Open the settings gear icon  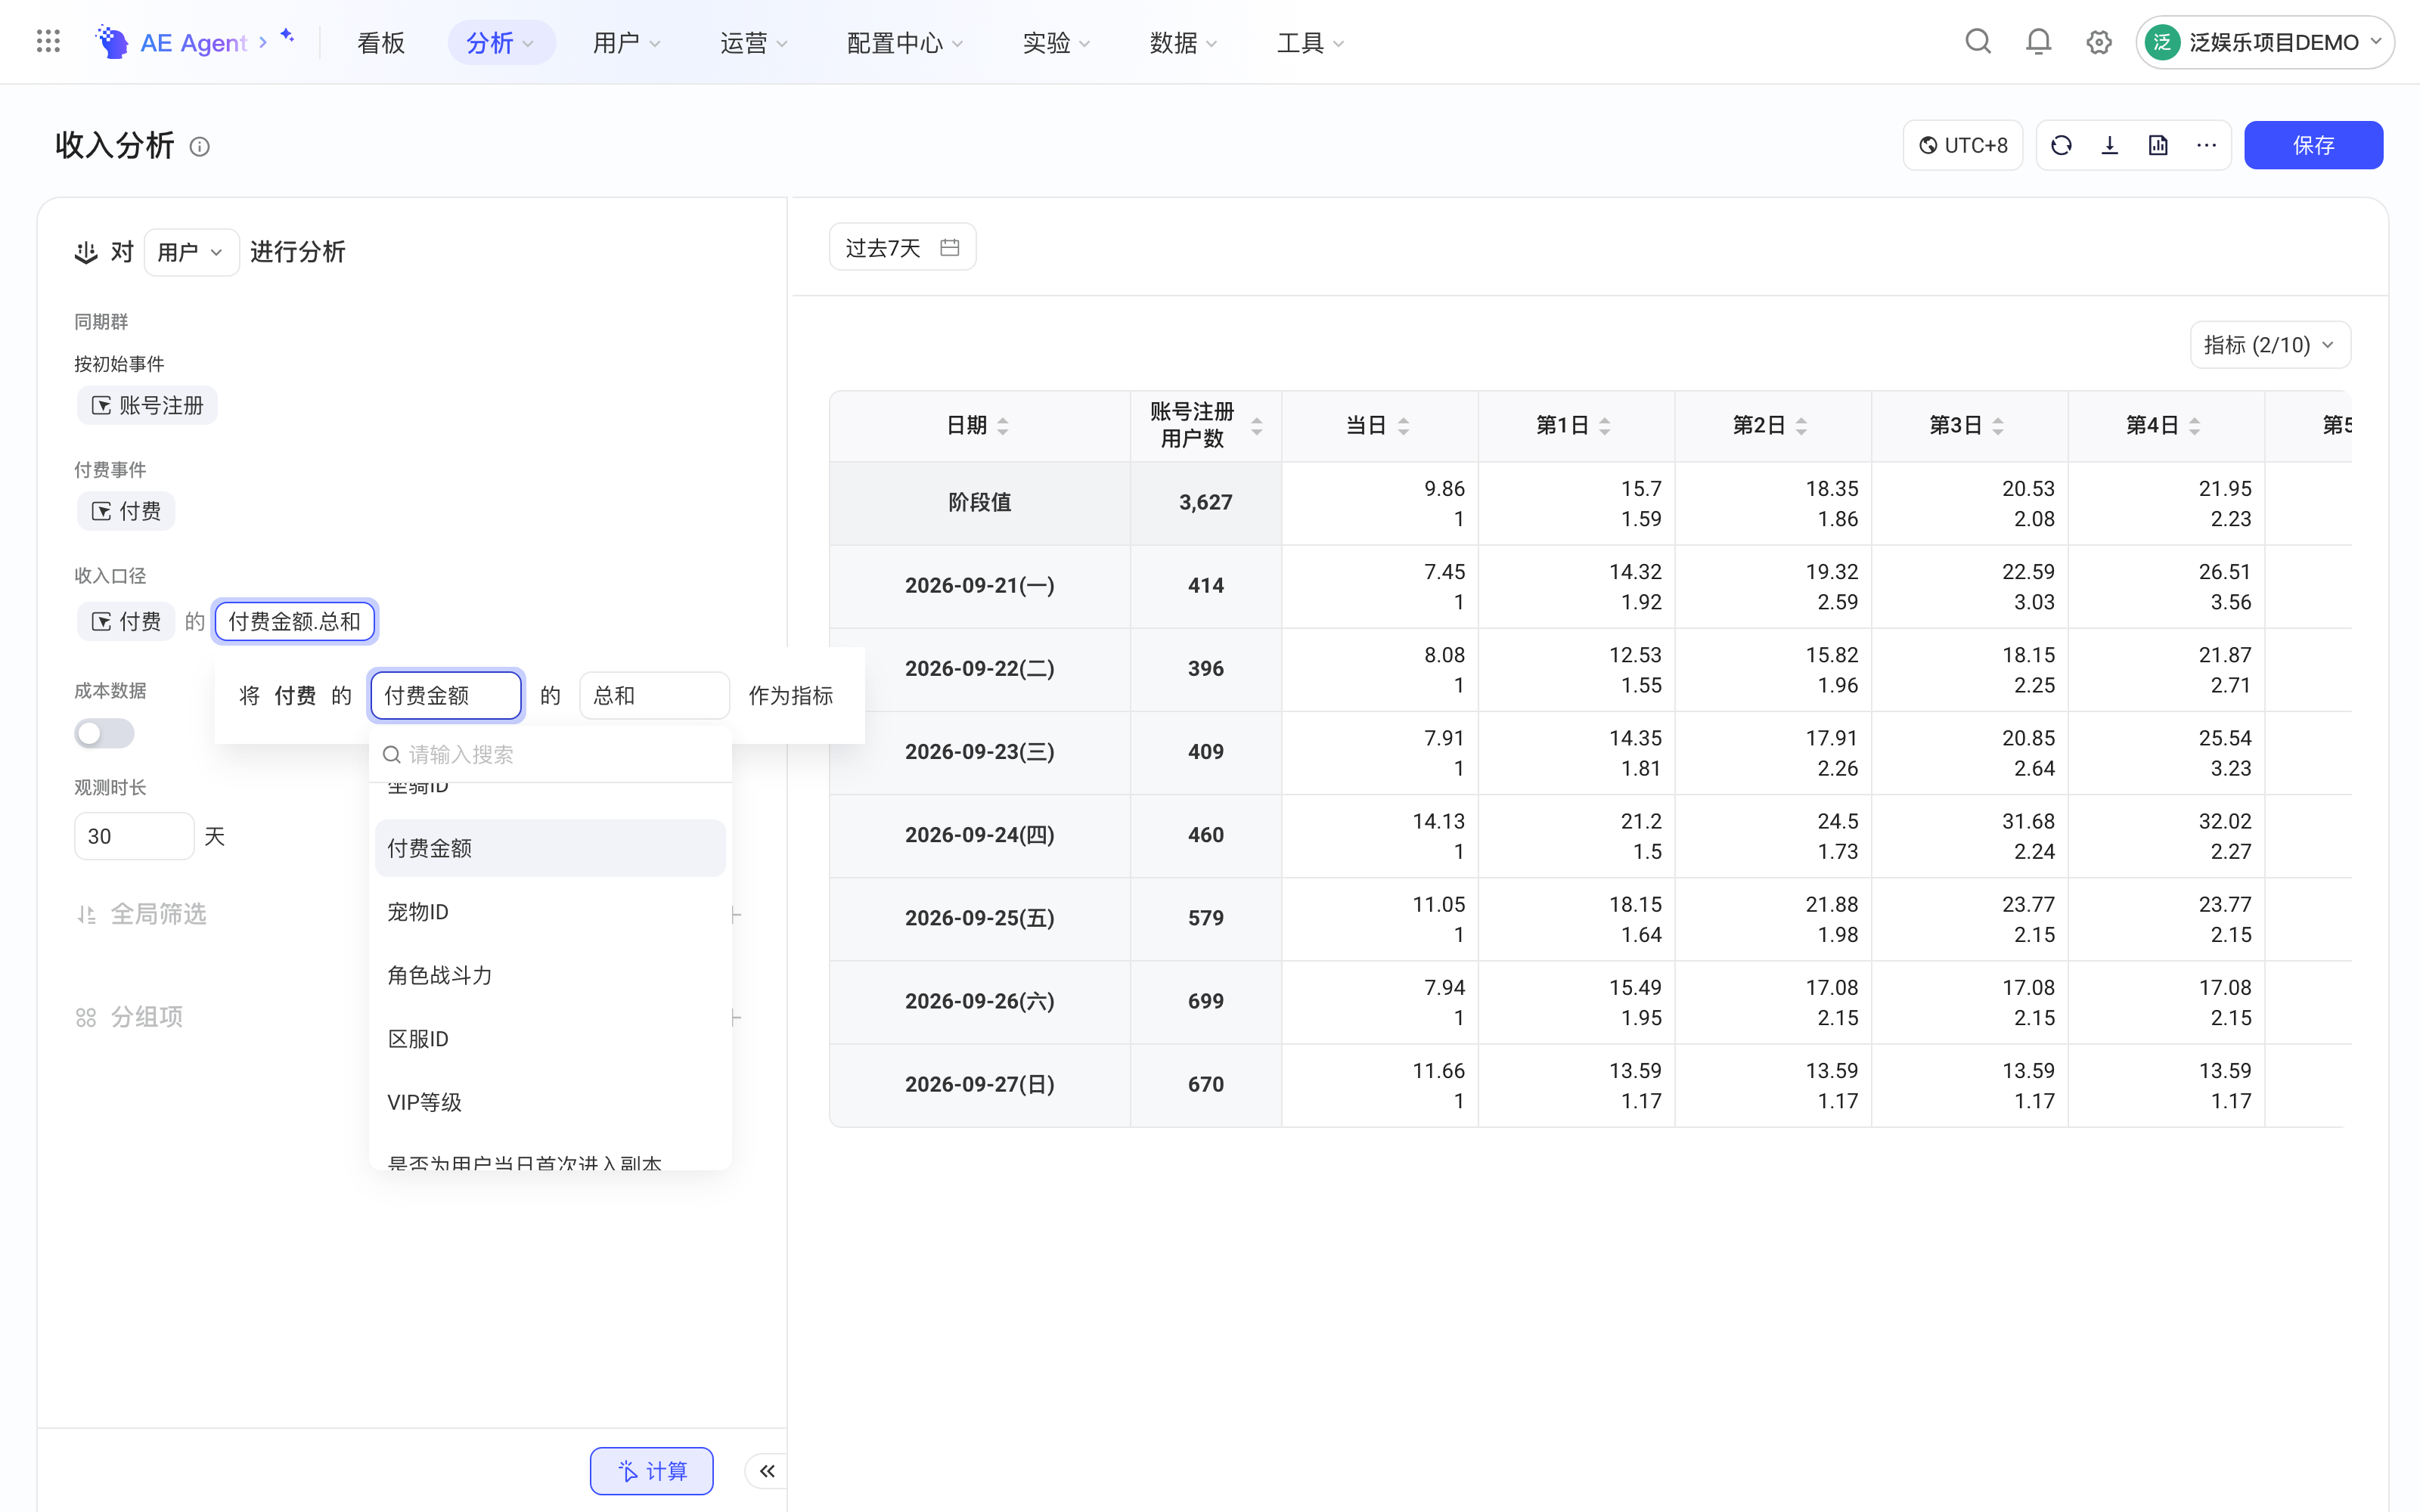click(x=2098, y=42)
